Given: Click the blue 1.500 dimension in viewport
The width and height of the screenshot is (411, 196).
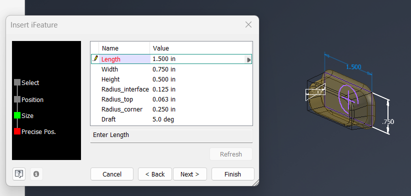Looking at the screenshot, I should pos(353,67).
